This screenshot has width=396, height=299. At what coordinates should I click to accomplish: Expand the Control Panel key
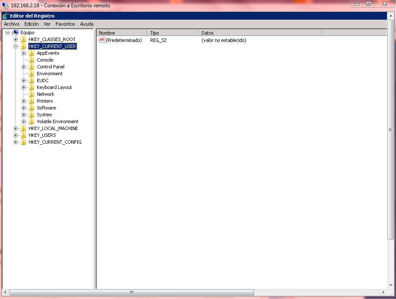point(24,67)
